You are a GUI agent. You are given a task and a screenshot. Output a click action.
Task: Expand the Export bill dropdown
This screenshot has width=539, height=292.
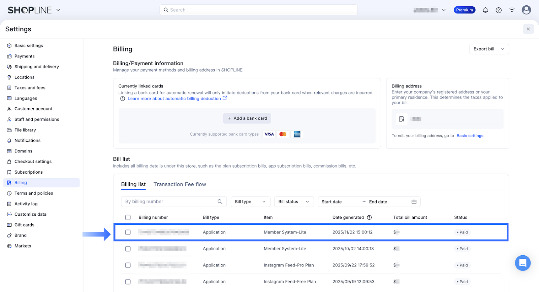[x=489, y=49]
